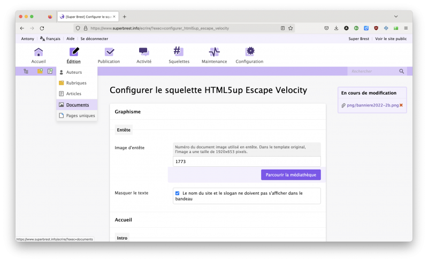Click the Graphisme section heading
The width and height of the screenshot is (428, 262).
(127, 112)
